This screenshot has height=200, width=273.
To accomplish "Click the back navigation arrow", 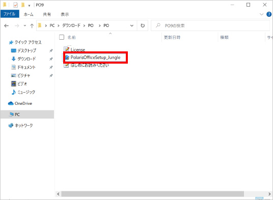I will coord(7,26).
